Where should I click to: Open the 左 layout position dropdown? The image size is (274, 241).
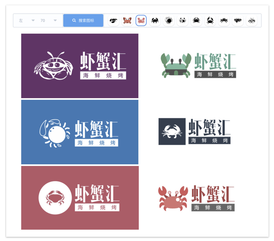pos(27,21)
